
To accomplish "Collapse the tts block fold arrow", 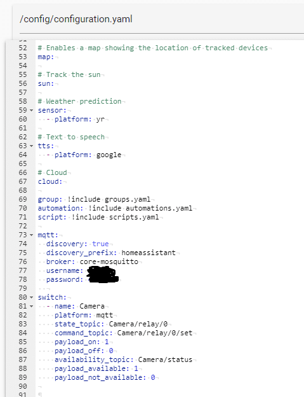I will (x=31, y=146).
